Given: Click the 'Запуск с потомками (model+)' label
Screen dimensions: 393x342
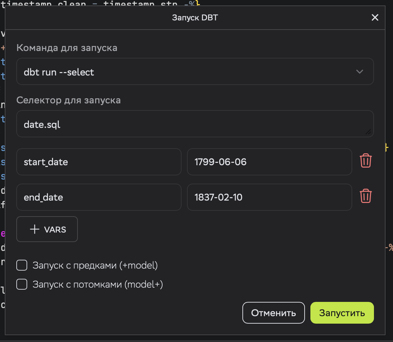Looking at the screenshot, I should click(x=98, y=284).
